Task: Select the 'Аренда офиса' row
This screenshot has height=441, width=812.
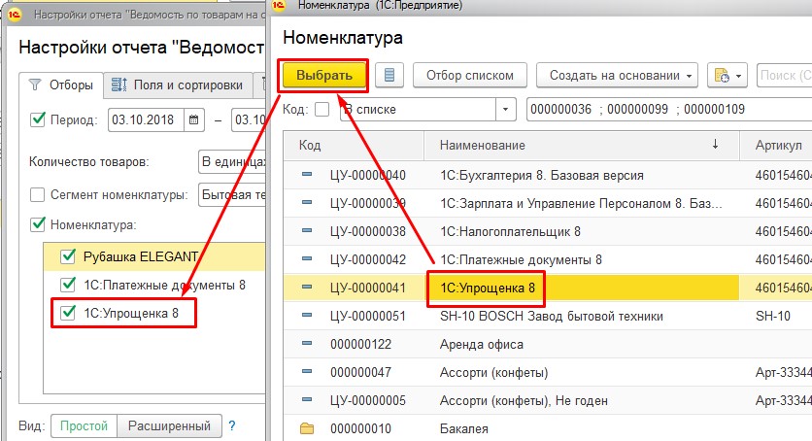Action: [548, 344]
